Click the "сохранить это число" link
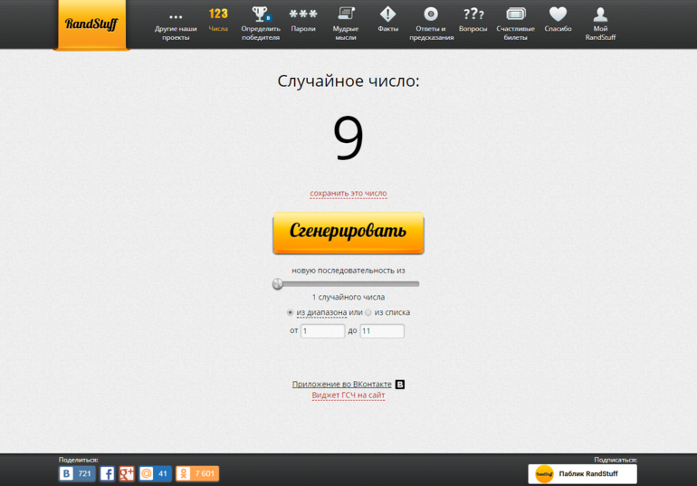The height and width of the screenshot is (486, 697). point(348,194)
